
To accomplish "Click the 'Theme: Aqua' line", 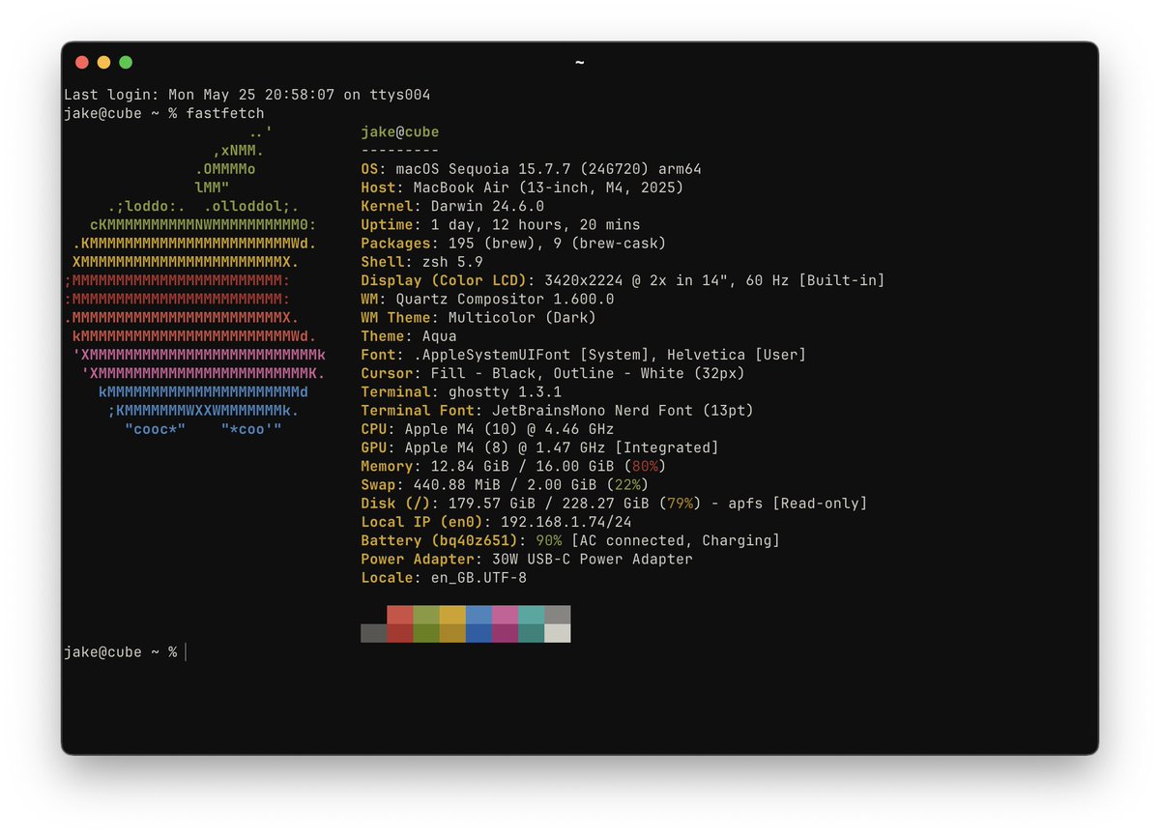I will tap(409, 336).
